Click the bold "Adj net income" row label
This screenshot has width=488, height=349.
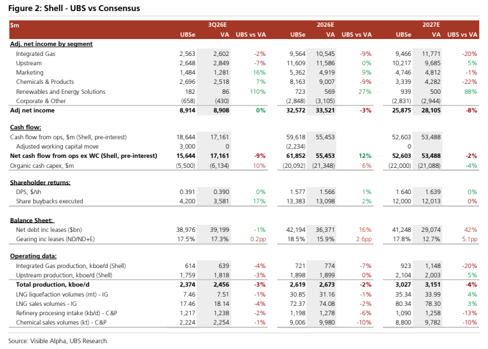pyautogui.click(x=32, y=110)
